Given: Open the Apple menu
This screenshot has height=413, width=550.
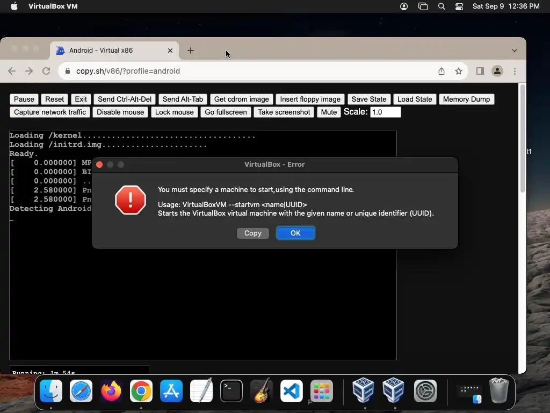Looking at the screenshot, I should coord(14,6).
